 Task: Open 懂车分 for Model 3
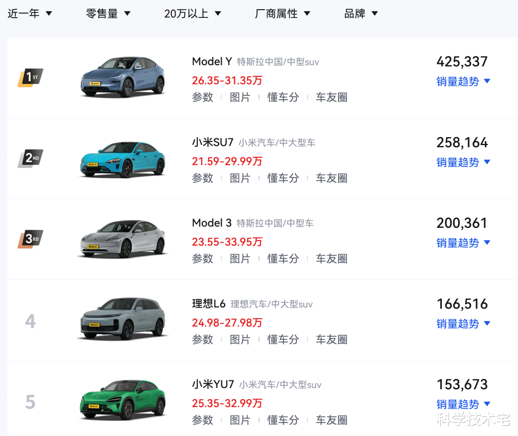click(x=283, y=259)
